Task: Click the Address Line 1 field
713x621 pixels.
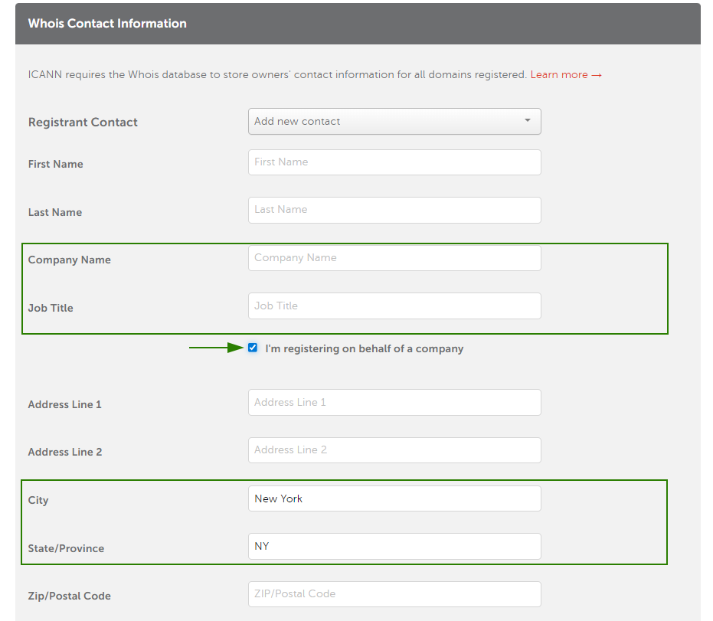Action: [x=394, y=402]
